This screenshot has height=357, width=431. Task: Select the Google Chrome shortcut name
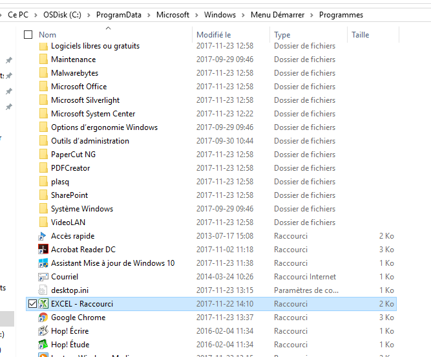pyautogui.click(x=78, y=318)
